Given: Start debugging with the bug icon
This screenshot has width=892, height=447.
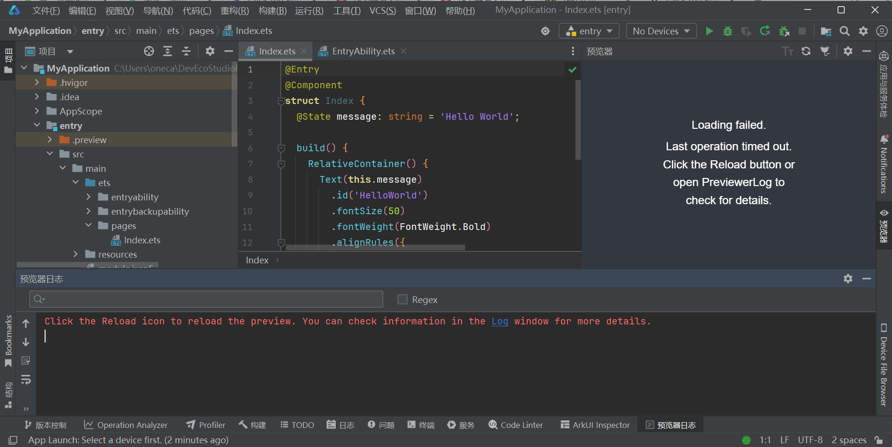Looking at the screenshot, I should click(728, 31).
